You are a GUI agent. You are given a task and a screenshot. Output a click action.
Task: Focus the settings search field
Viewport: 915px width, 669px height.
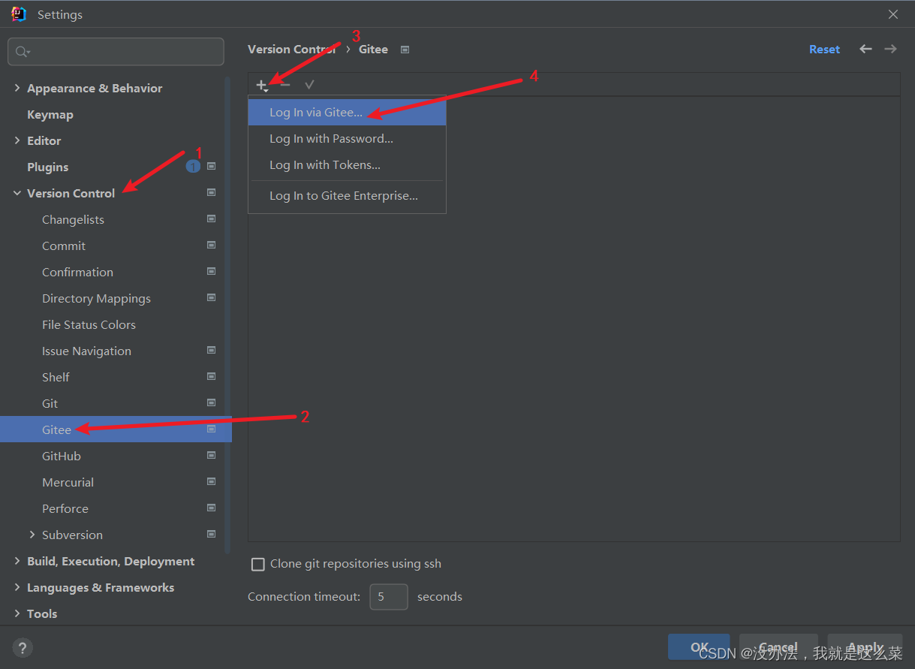point(116,52)
